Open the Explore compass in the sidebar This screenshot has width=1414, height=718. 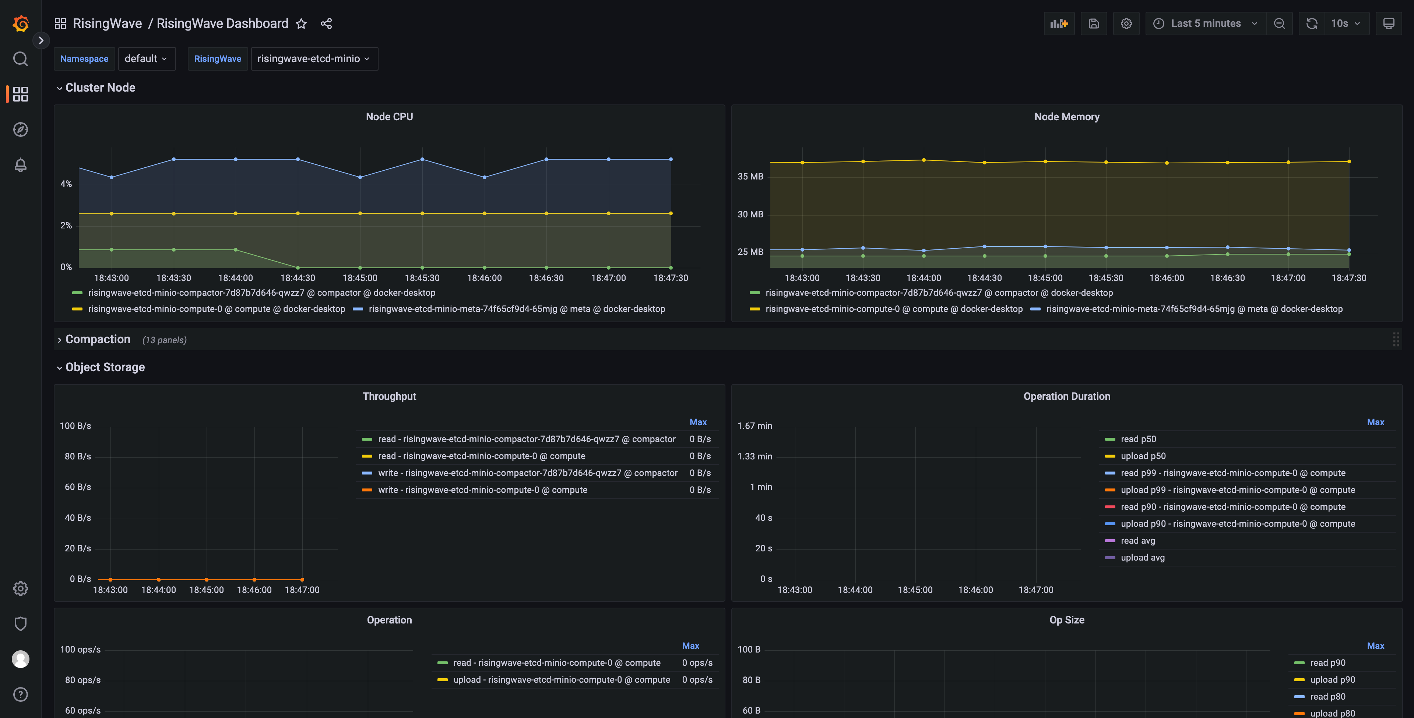point(20,129)
